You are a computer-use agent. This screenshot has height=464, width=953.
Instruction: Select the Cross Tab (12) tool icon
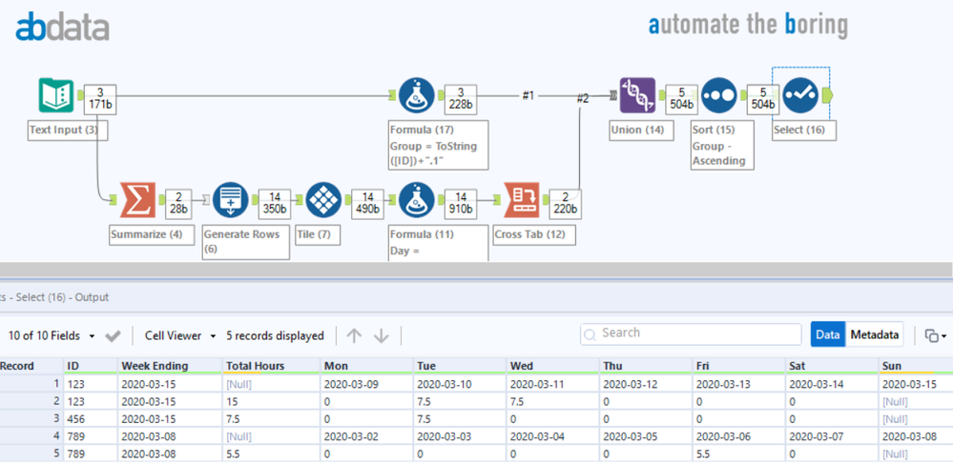coord(522,199)
